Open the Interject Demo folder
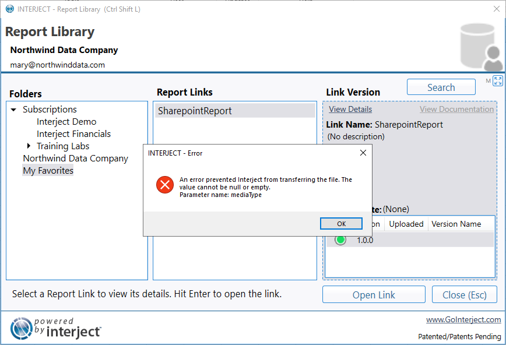506x345 pixels. pyautogui.click(x=66, y=122)
